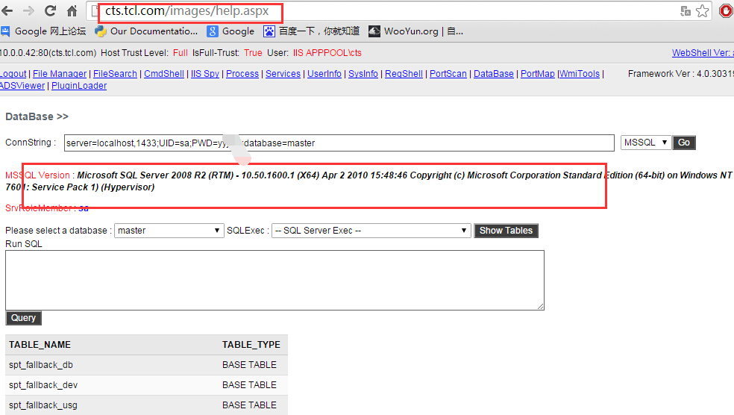Open SysInfo
This screenshot has height=415, width=734.
click(363, 74)
